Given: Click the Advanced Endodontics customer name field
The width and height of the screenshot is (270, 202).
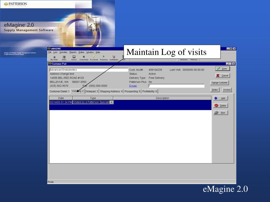Looking at the screenshot, I should click(x=89, y=70).
